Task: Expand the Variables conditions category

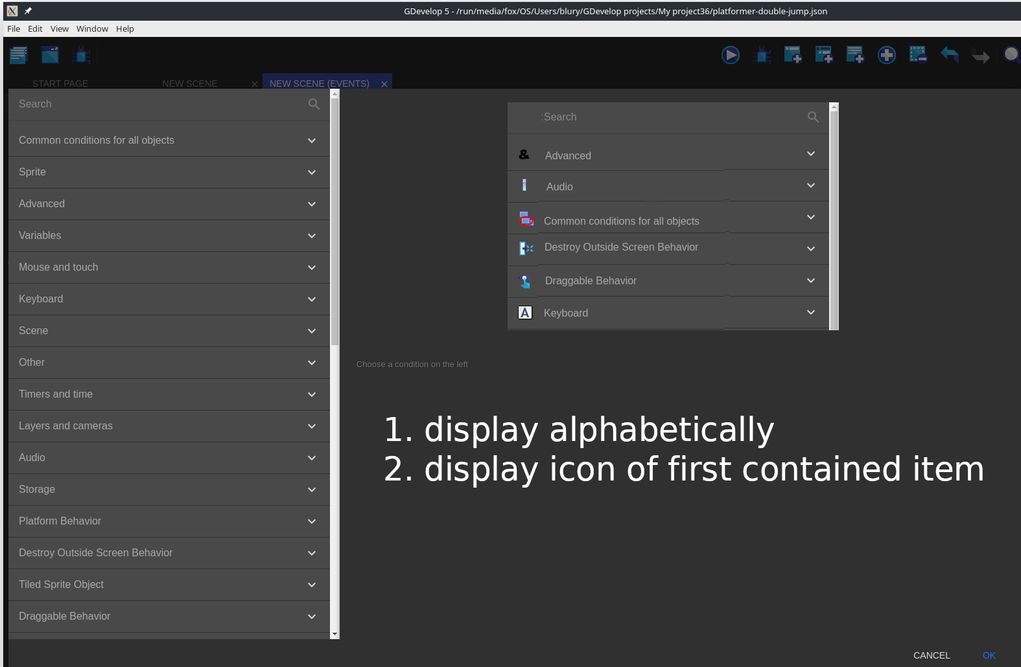Action: [169, 236]
